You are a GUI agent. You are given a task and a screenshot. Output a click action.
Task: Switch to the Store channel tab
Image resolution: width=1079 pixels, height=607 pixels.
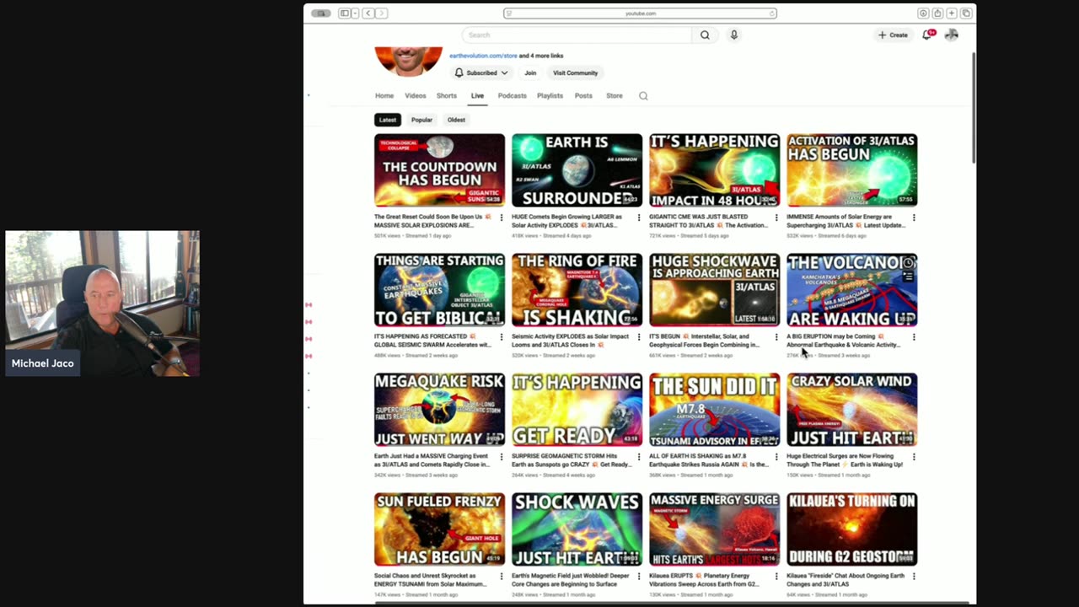[615, 96]
